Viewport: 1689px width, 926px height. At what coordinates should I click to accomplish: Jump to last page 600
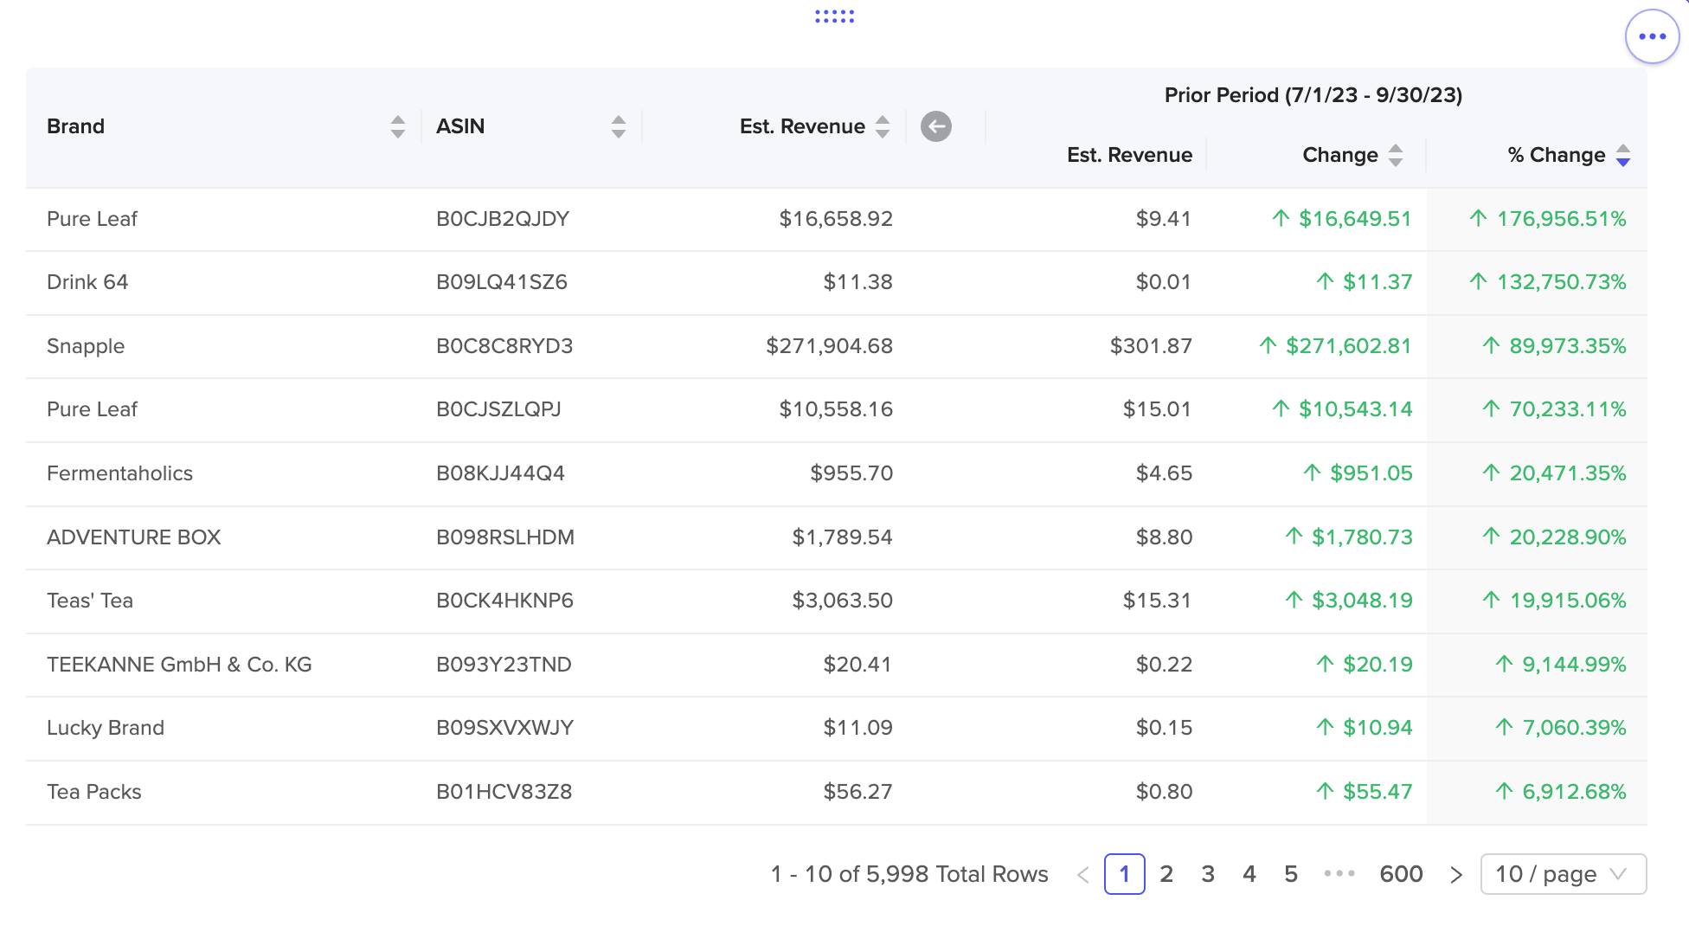coord(1401,874)
